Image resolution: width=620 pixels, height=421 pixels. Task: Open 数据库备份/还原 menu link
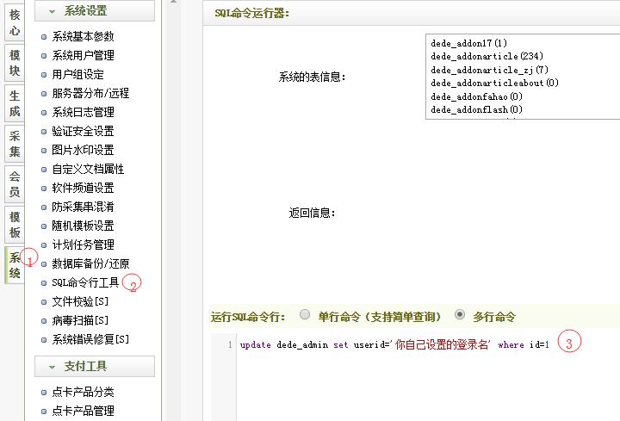pyautogui.click(x=90, y=263)
